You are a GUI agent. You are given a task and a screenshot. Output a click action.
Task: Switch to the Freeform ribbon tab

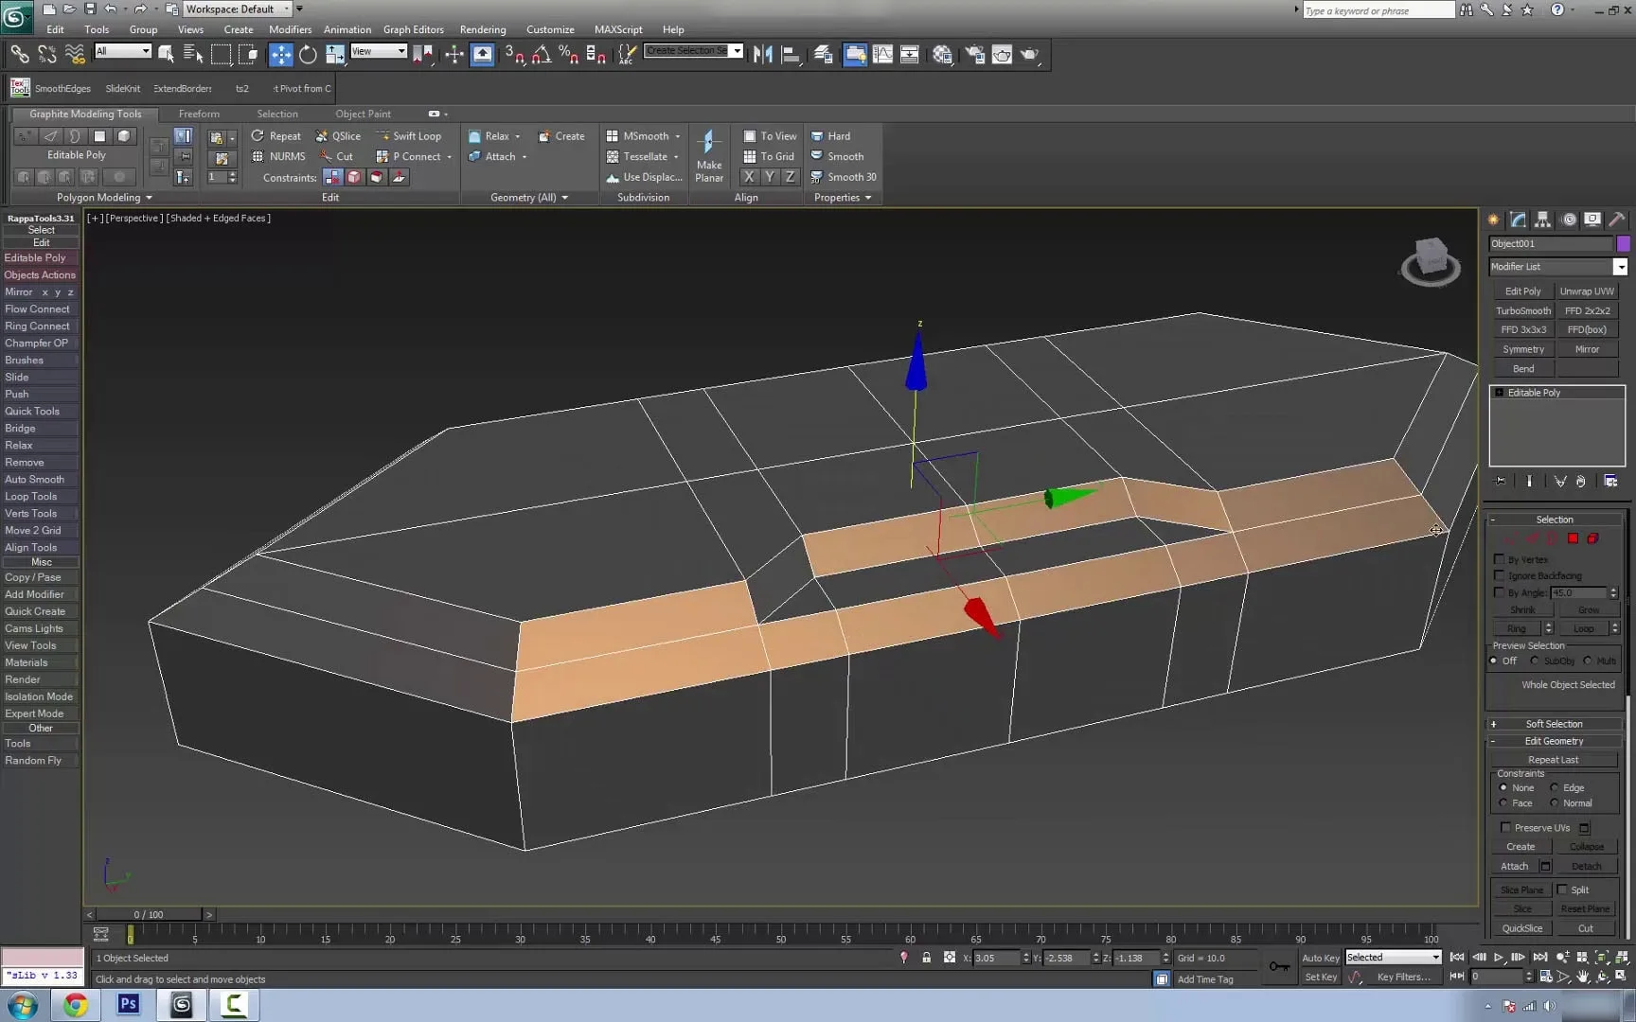[199, 114]
